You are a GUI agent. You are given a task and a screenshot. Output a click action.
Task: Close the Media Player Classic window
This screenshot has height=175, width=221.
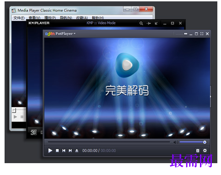146,9
